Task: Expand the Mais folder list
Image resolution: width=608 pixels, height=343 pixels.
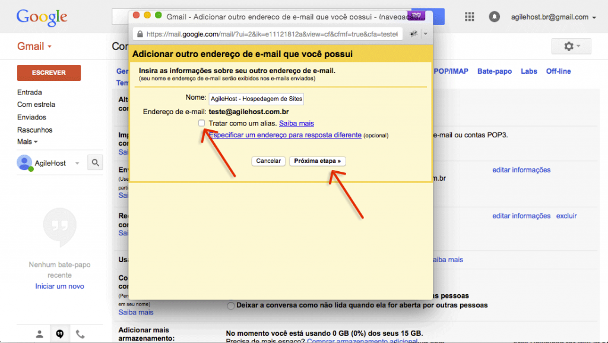Action: click(x=27, y=141)
